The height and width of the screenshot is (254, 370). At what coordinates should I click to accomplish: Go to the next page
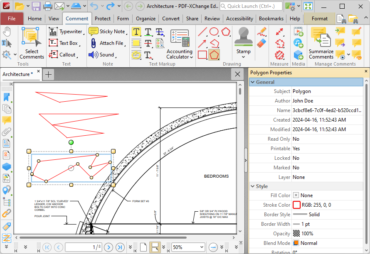coord(109,247)
